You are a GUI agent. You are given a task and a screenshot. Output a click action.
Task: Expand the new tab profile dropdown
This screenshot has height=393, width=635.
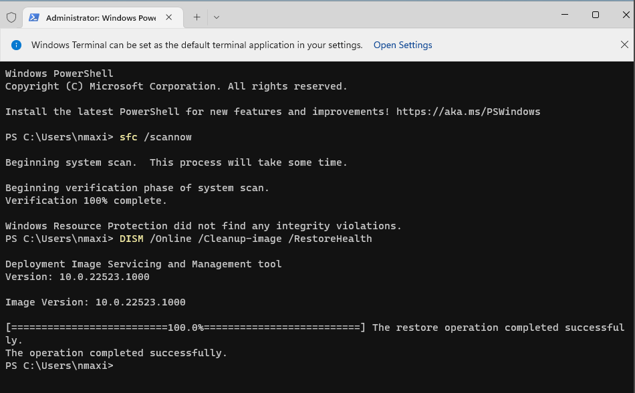(x=216, y=17)
